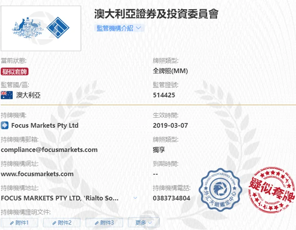
Task: Select the effective date 2019-03-07
Action: (x=170, y=126)
